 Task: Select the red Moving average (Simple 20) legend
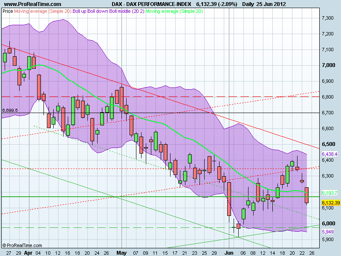(43, 11)
